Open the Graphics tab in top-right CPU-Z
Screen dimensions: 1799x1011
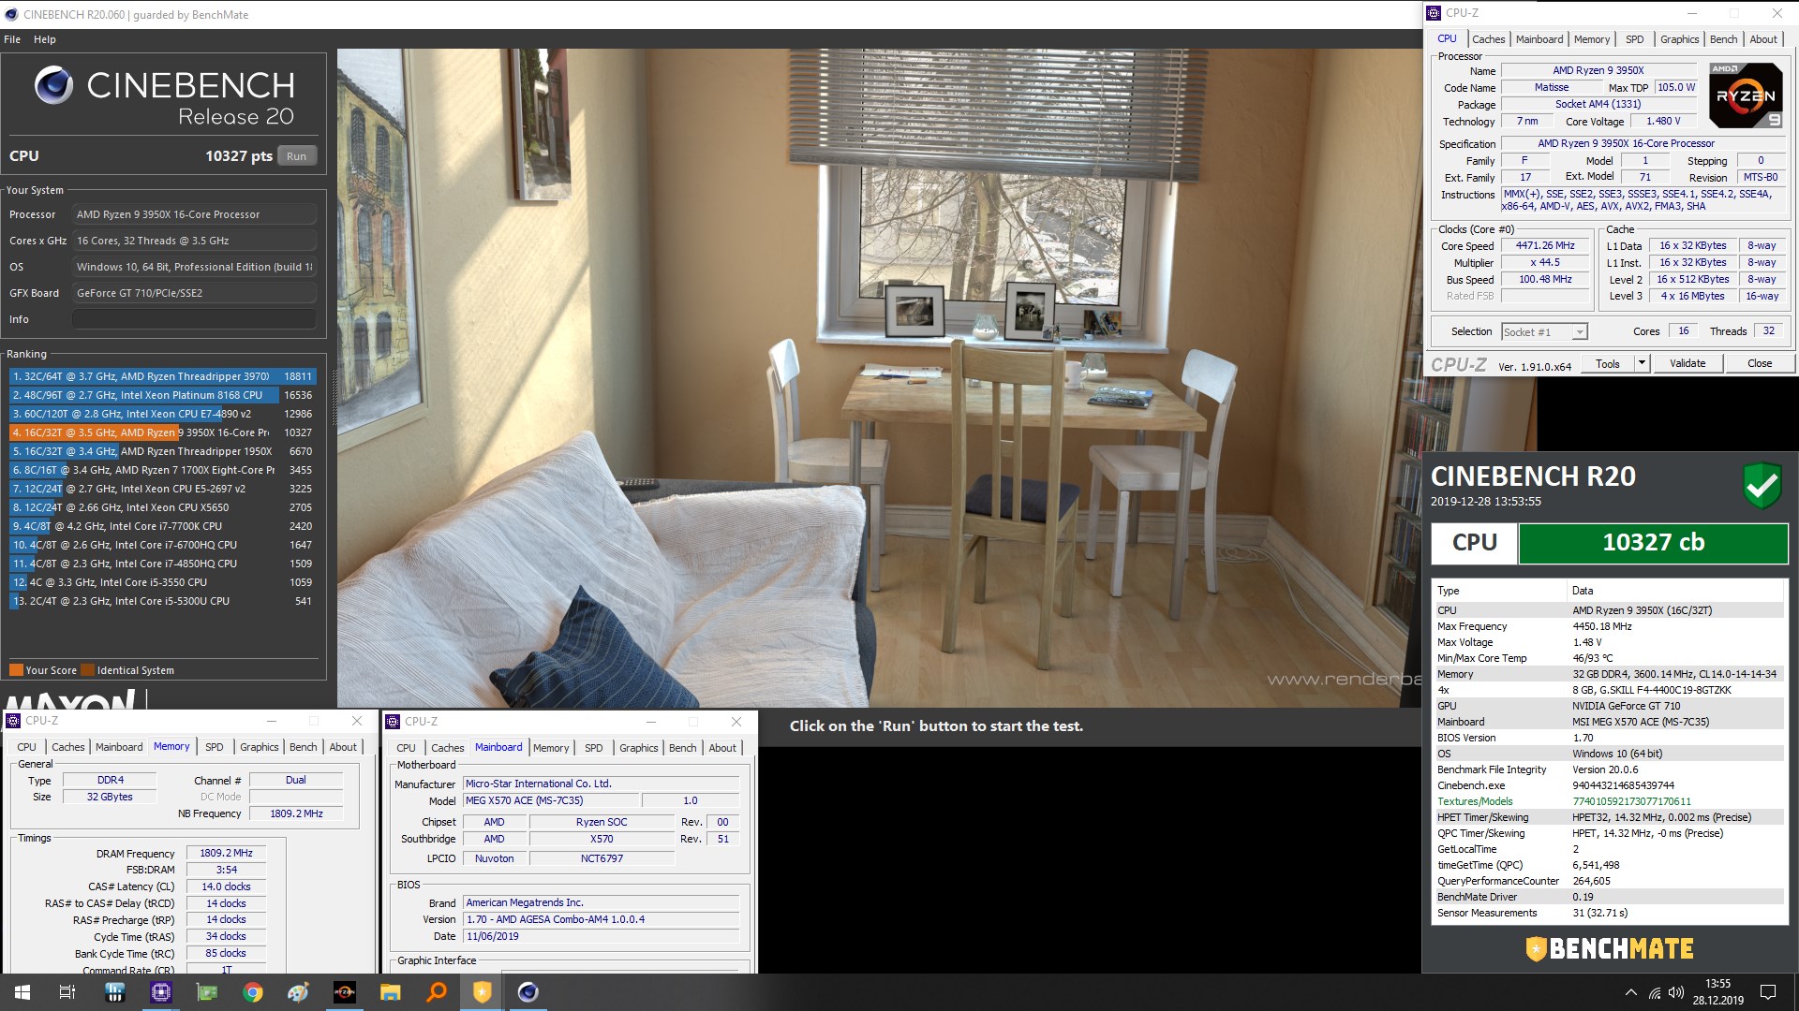click(x=1679, y=39)
